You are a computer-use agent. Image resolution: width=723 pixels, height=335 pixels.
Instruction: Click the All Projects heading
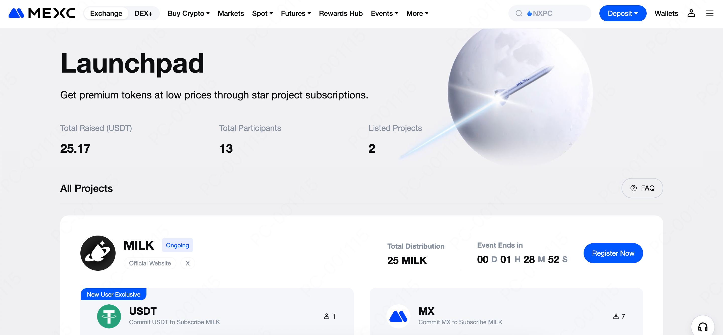point(86,188)
